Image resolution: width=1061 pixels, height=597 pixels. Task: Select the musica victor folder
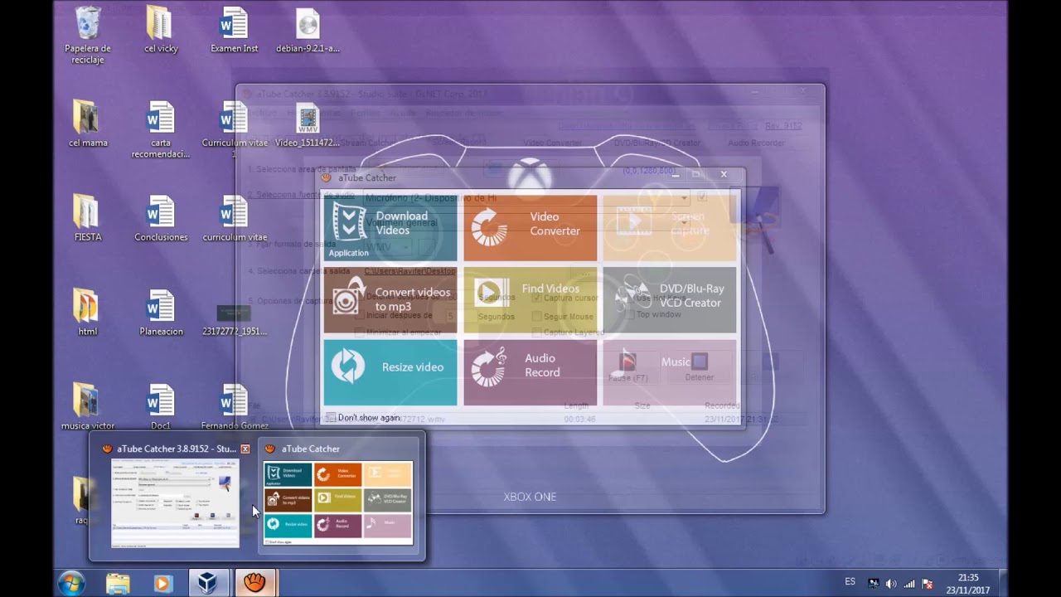pos(88,407)
